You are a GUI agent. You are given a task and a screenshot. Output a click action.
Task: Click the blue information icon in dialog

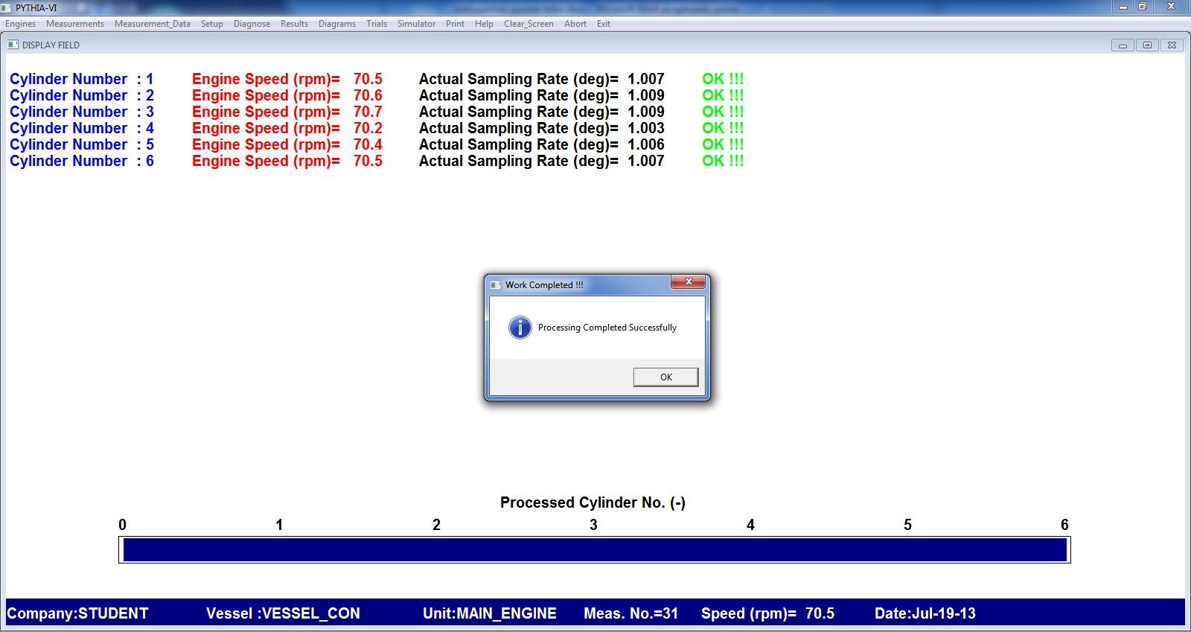tap(520, 328)
